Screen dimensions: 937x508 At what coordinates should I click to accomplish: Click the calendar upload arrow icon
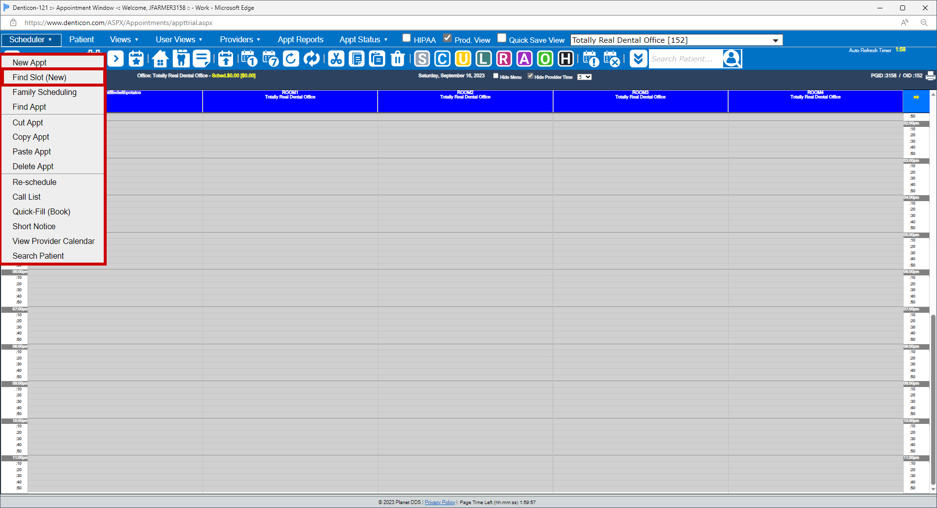[x=226, y=59]
